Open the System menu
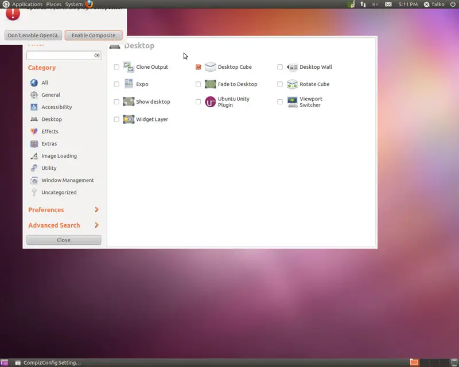The image size is (459, 367). point(74,4)
